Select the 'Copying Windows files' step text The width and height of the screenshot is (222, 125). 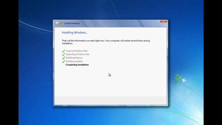(x=77, y=51)
